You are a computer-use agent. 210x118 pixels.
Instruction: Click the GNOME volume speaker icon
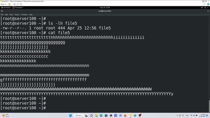point(202,8)
